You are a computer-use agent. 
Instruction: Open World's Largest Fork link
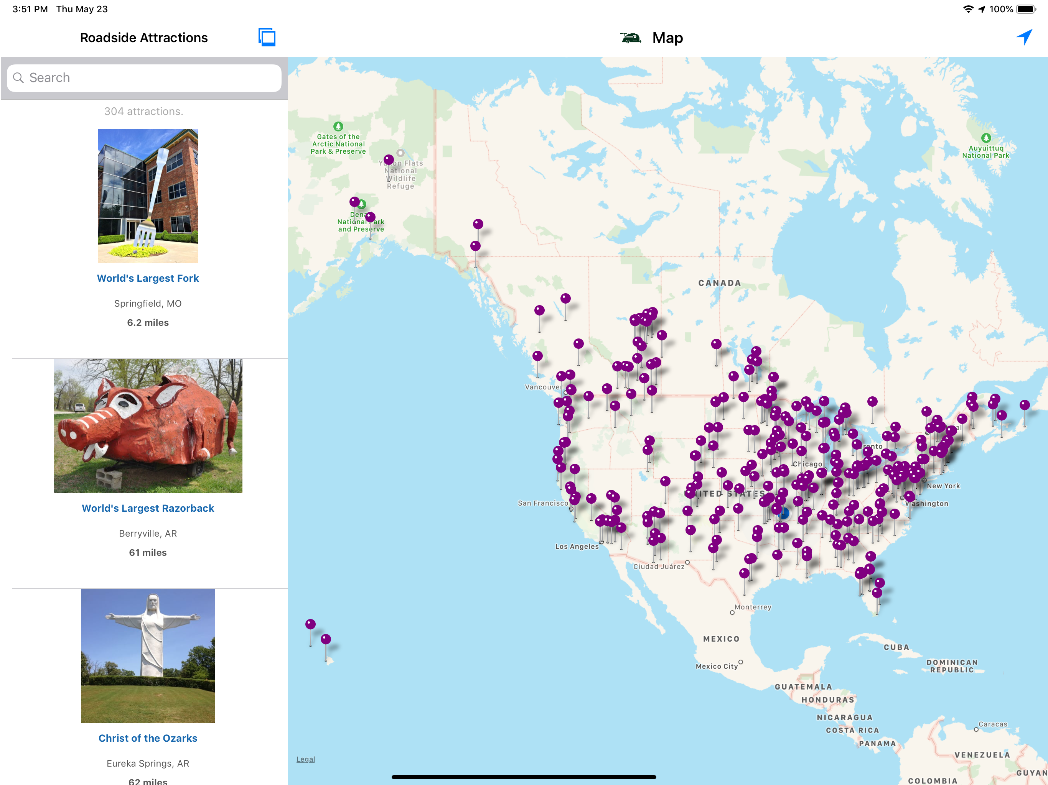tap(148, 278)
